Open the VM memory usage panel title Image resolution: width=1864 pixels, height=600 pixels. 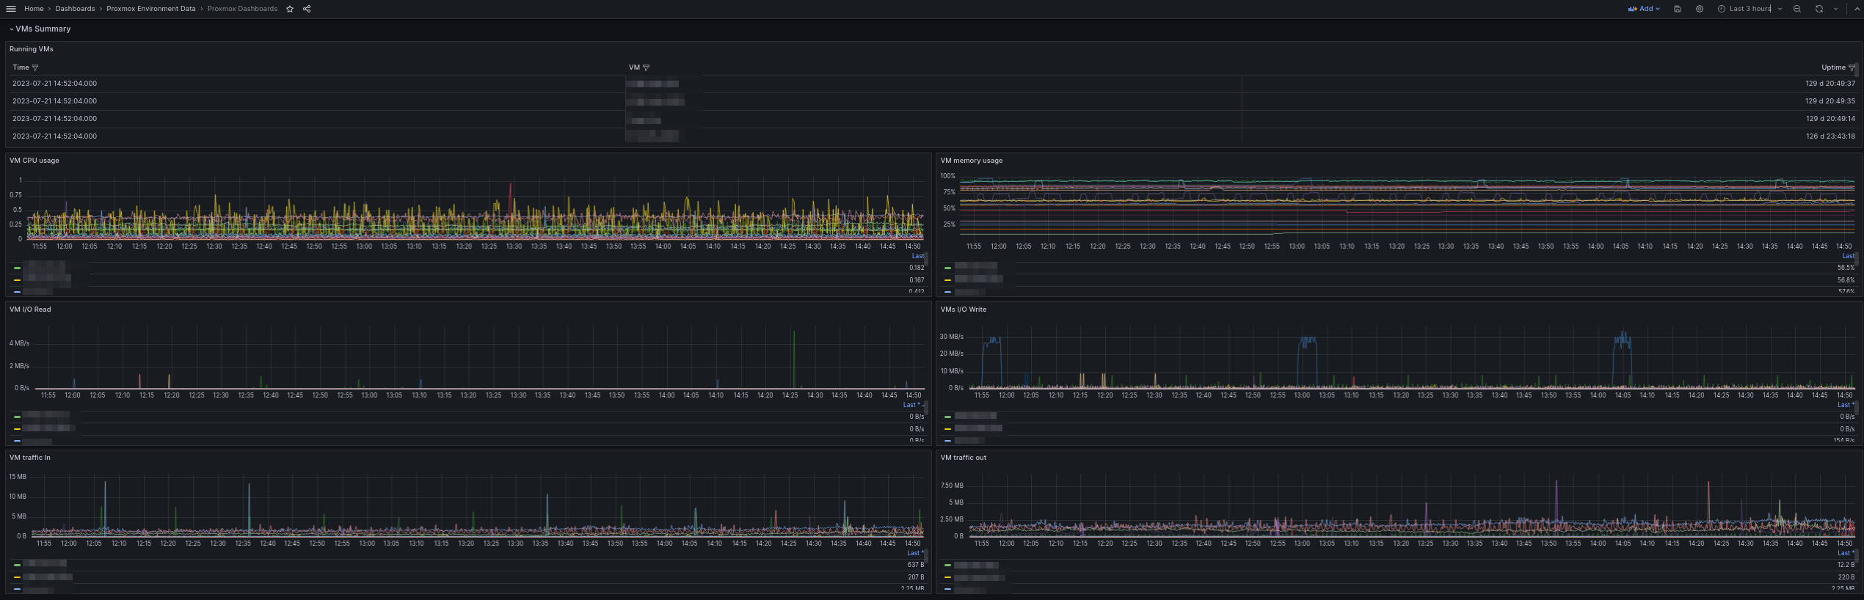click(x=972, y=161)
